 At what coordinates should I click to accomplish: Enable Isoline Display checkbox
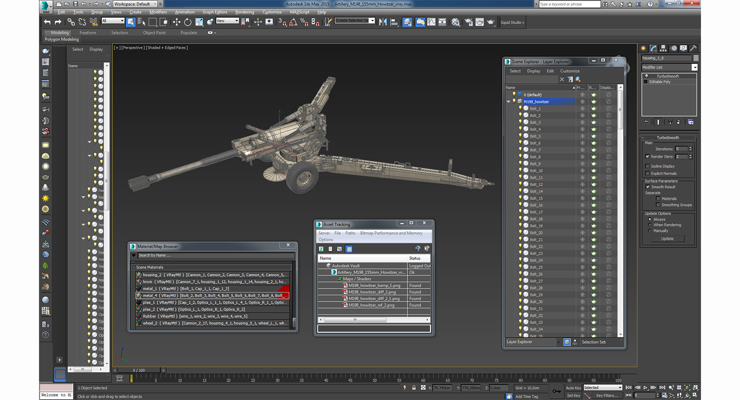(x=647, y=166)
